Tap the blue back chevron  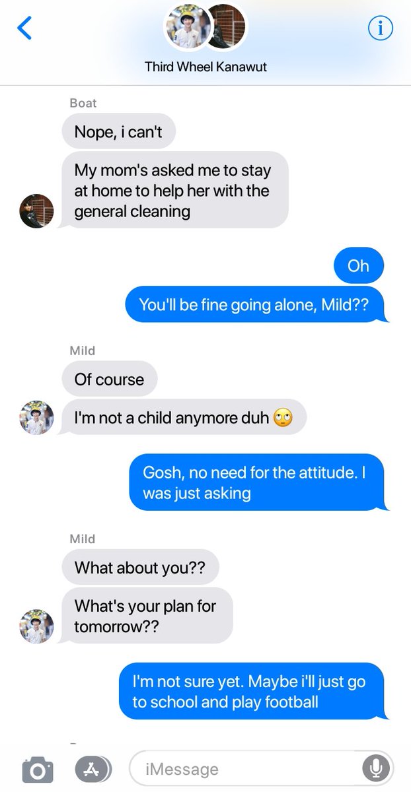point(24,28)
